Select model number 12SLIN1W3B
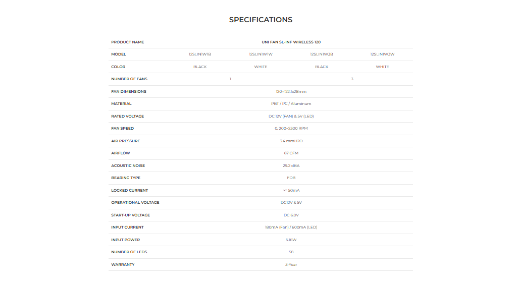The height and width of the screenshot is (283, 515). 322,54
